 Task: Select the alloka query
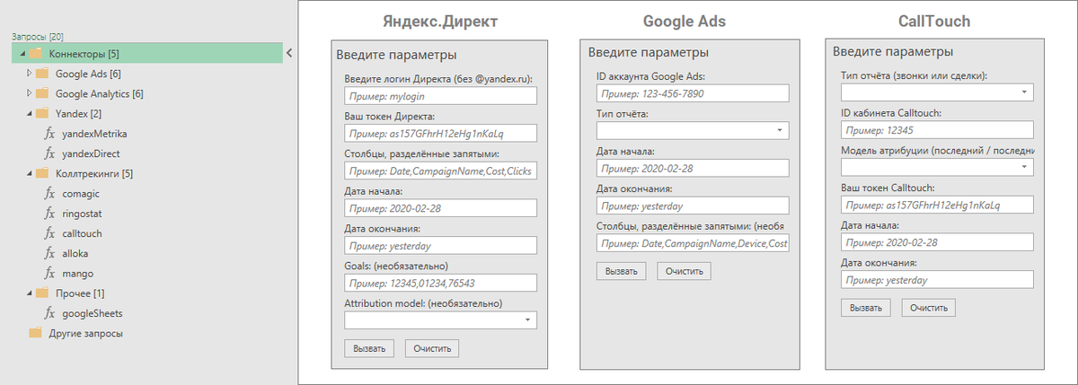77,253
